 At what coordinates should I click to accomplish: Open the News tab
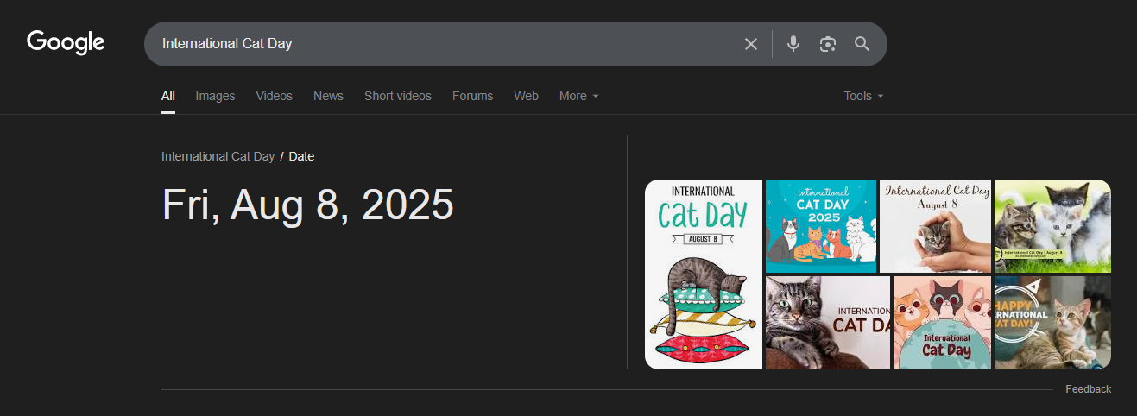point(328,96)
